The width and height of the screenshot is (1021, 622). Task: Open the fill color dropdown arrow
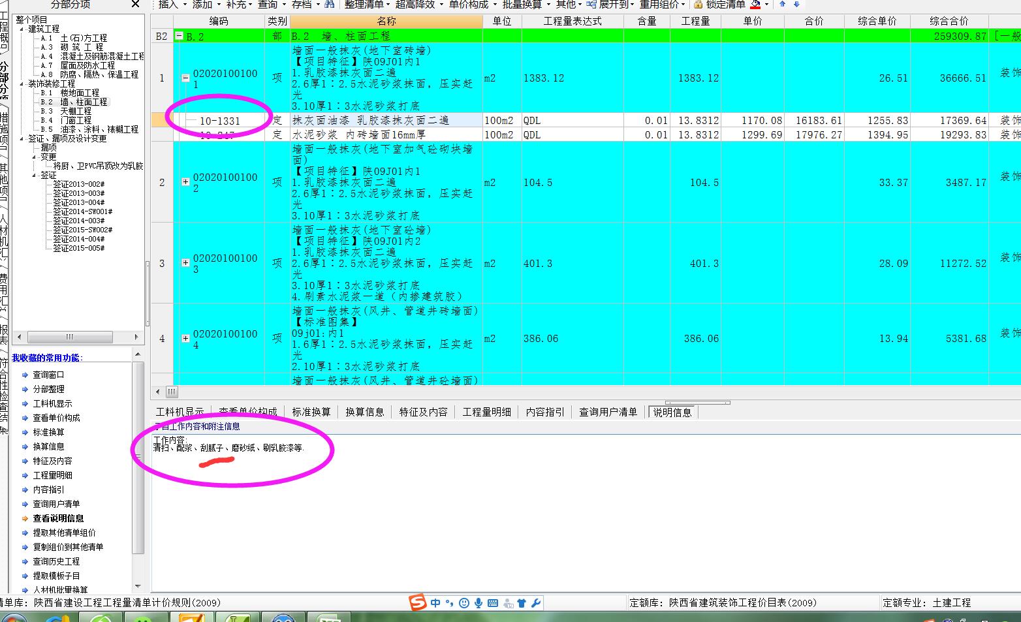[x=766, y=4]
